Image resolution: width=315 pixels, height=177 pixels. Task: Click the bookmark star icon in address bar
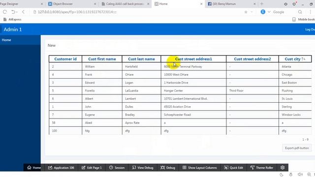(246, 12)
